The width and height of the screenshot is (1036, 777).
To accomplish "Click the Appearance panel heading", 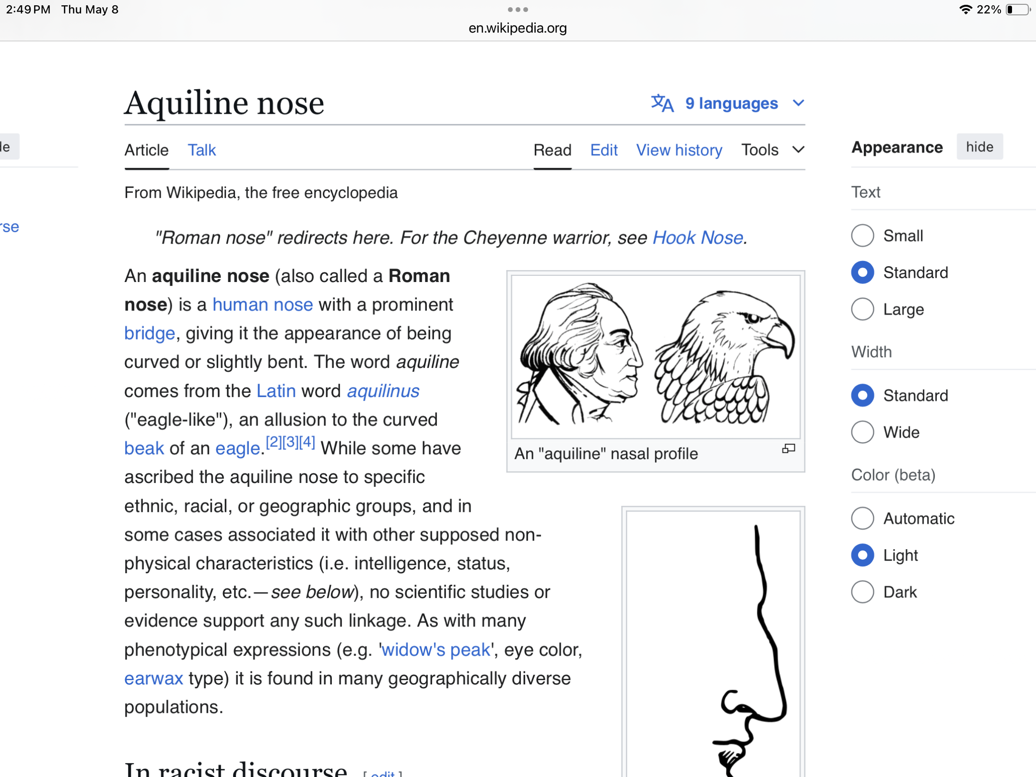I will tap(897, 147).
